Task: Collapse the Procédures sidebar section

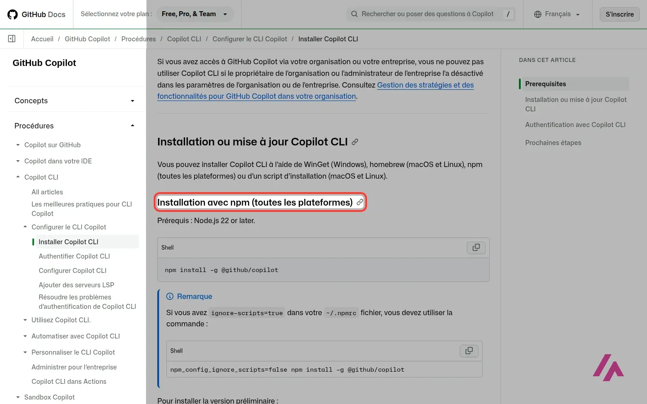Action: pos(75,126)
